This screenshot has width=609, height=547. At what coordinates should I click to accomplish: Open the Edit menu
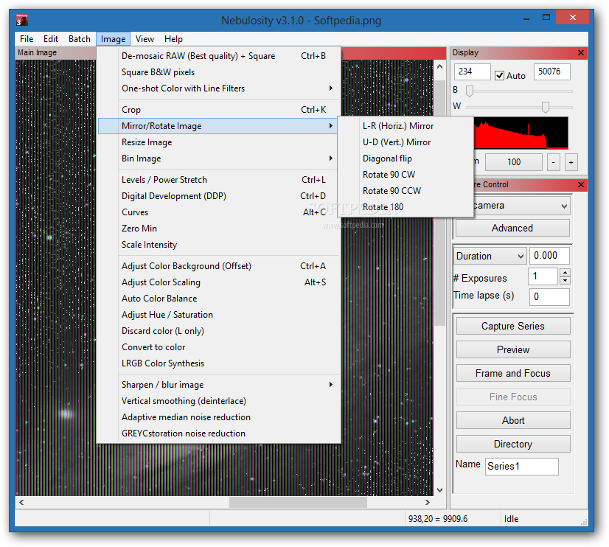pos(50,39)
